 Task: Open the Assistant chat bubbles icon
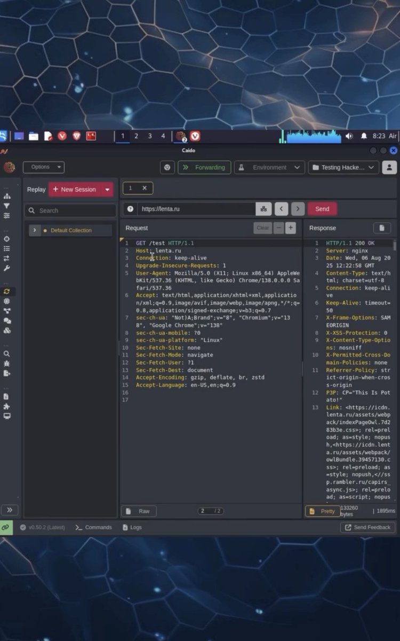point(7,321)
